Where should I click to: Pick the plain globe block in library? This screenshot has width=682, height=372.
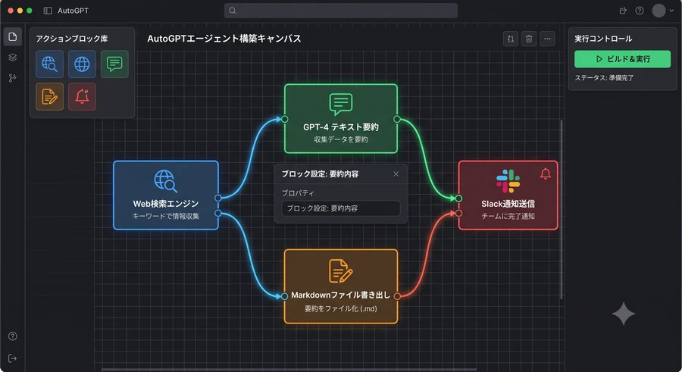point(82,64)
